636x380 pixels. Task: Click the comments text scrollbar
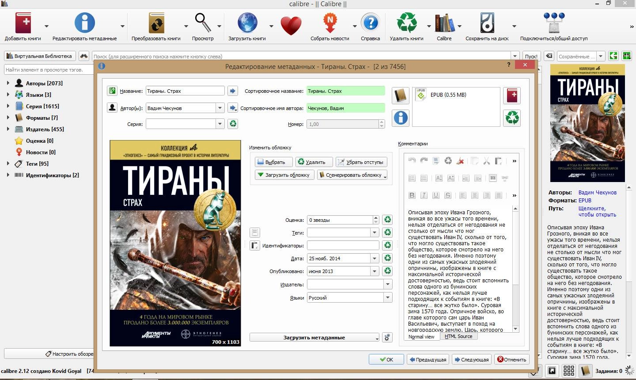(515, 269)
